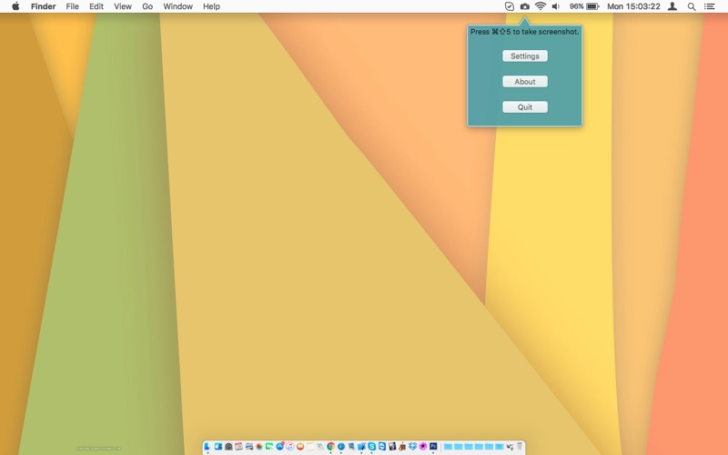Open iTunes in the Dock
Viewport: 728px width, 455px height.
[289, 447]
